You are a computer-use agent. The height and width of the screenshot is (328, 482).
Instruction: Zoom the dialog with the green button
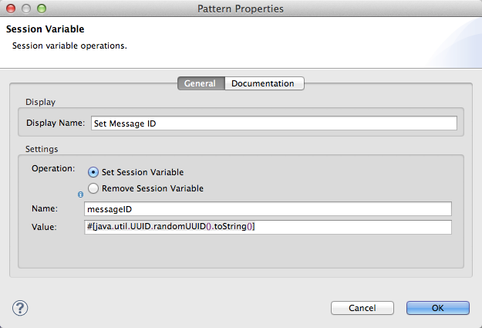click(41, 9)
